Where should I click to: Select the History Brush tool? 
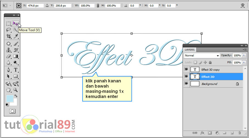click(x=16, y=50)
